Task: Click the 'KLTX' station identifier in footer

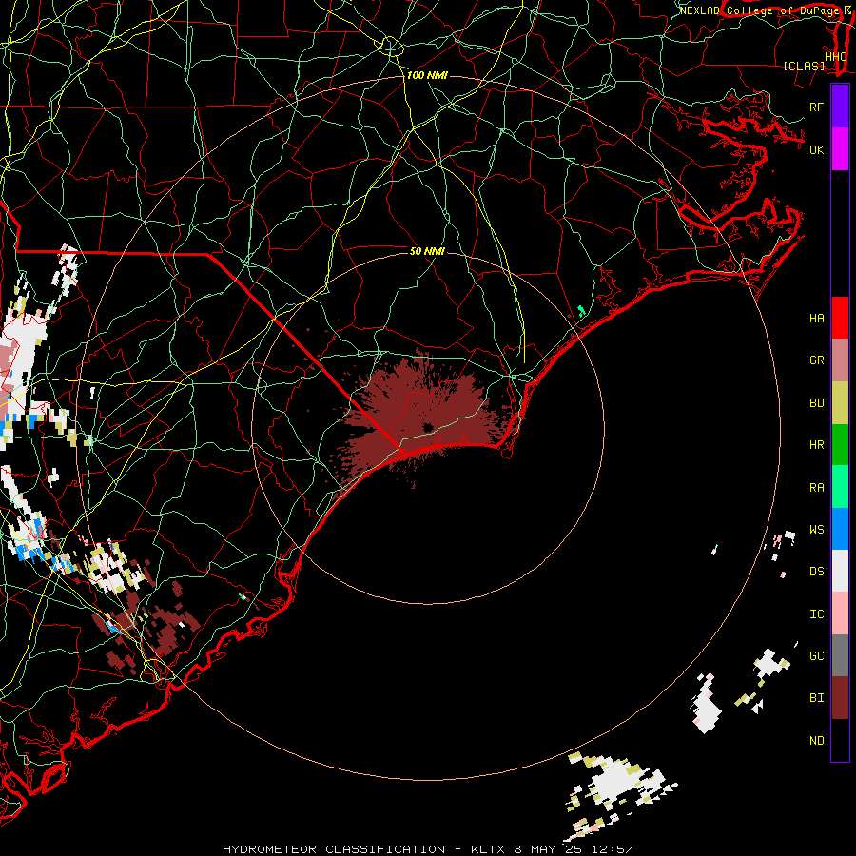Action: tap(488, 849)
